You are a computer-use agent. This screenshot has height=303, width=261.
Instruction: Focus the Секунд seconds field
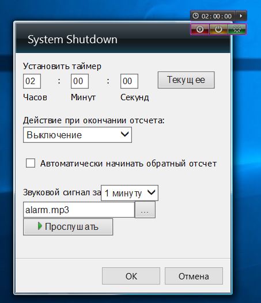coord(129,81)
